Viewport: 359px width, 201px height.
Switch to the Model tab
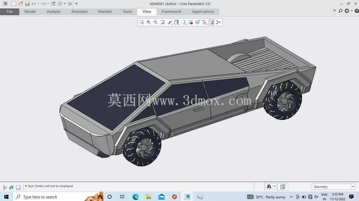click(x=30, y=12)
